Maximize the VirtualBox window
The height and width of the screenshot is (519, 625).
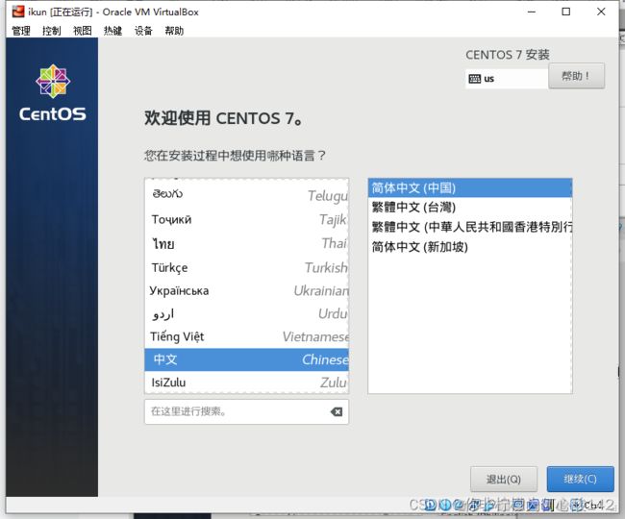click(x=566, y=12)
